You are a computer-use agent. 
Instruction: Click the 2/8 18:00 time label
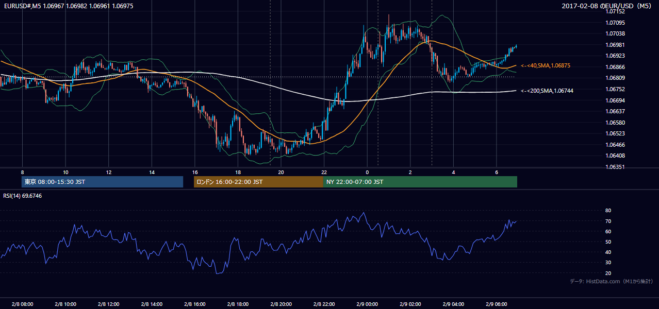(238, 304)
